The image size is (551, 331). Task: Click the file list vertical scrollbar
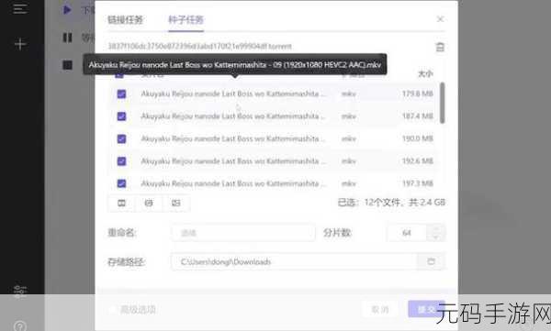tap(442, 103)
